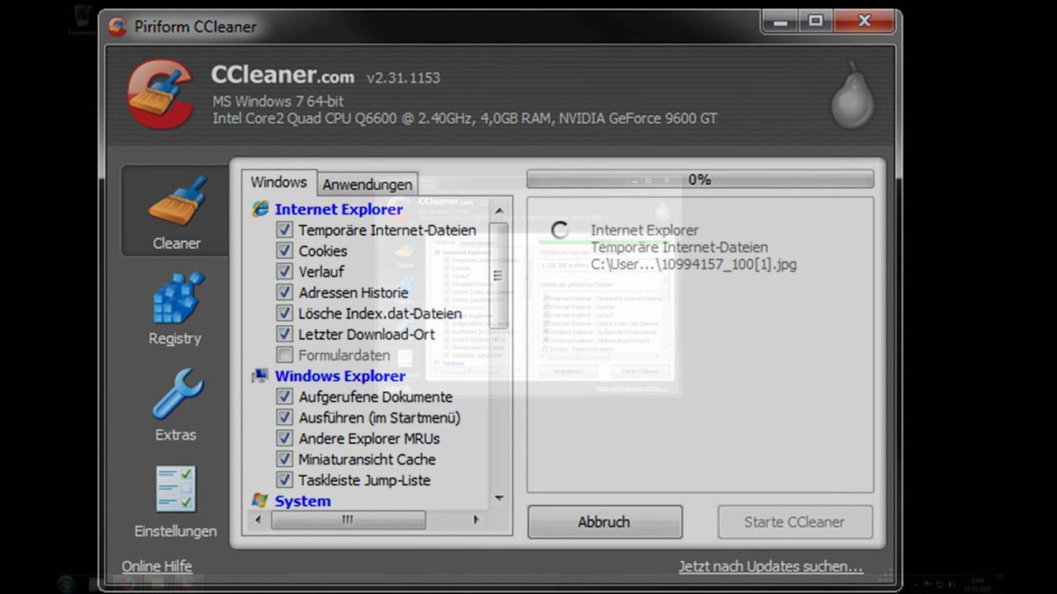The image size is (1057, 594).
Task: Click the horizontal scrollbar thumb
Action: point(348,520)
